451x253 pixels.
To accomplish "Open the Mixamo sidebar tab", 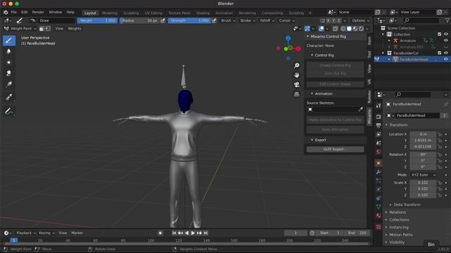I will tap(369, 117).
